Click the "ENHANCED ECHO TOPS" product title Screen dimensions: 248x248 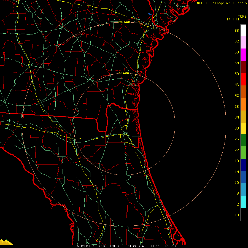point(97,246)
